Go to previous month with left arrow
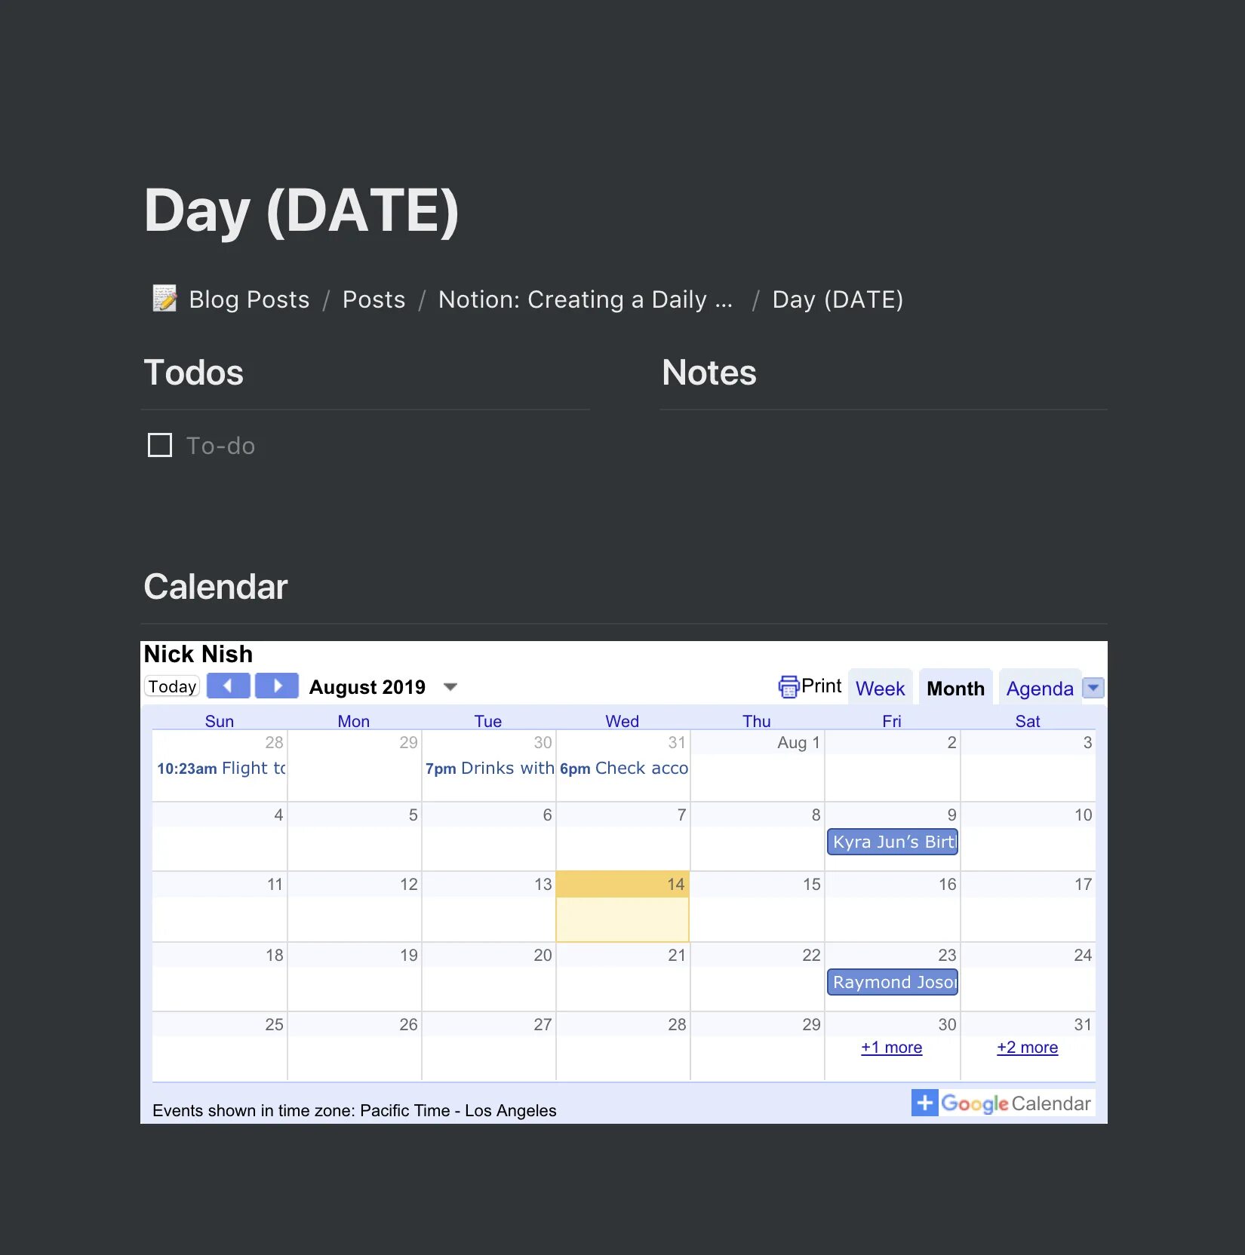 coord(228,686)
